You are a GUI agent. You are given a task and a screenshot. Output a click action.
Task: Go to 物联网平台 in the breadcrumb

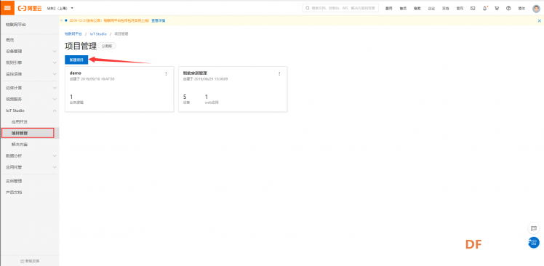click(73, 34)
